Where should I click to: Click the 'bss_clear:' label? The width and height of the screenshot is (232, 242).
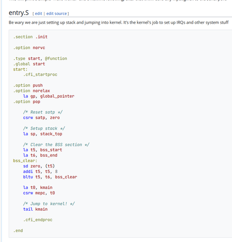tap(25, 161)
